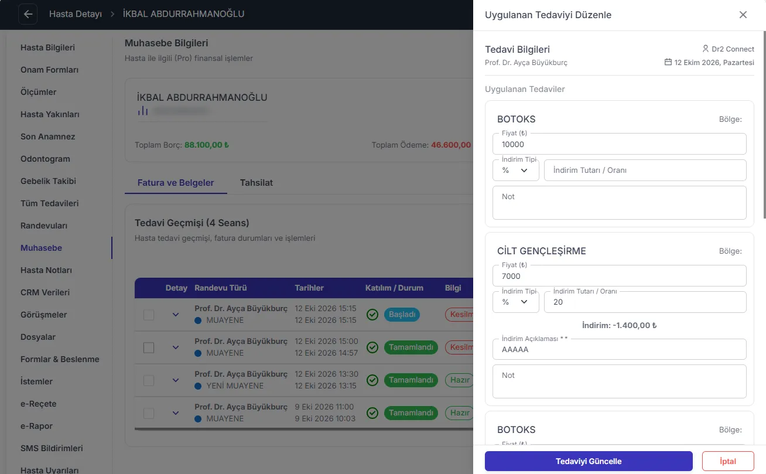The width and height of the screenshot is (766, 474).
Task: Click the bar chart icon under patient name
Action: 143,110
